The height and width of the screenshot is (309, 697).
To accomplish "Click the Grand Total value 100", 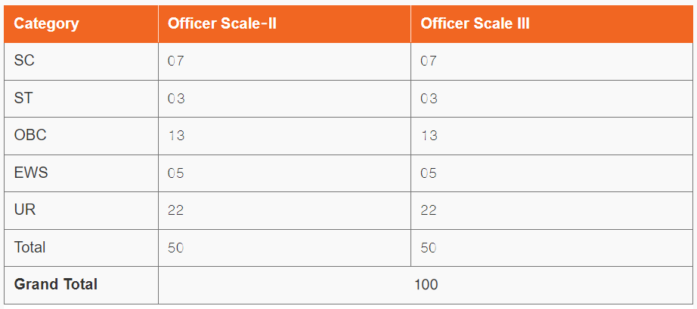I will (x=426, y=285).
